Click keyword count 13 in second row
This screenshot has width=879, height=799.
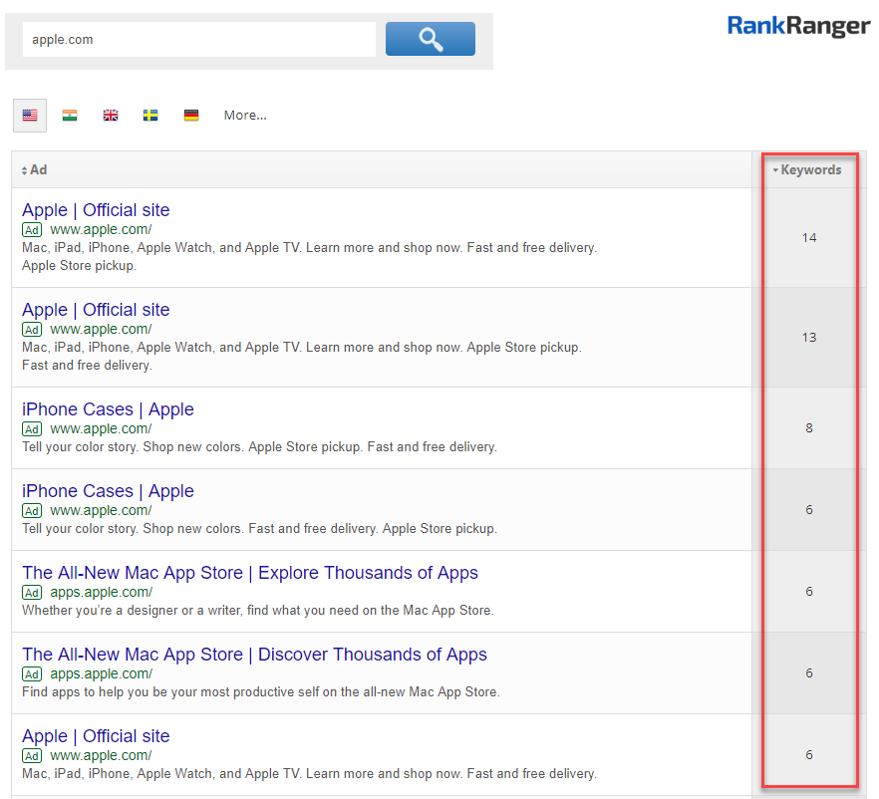click(809, 338)
